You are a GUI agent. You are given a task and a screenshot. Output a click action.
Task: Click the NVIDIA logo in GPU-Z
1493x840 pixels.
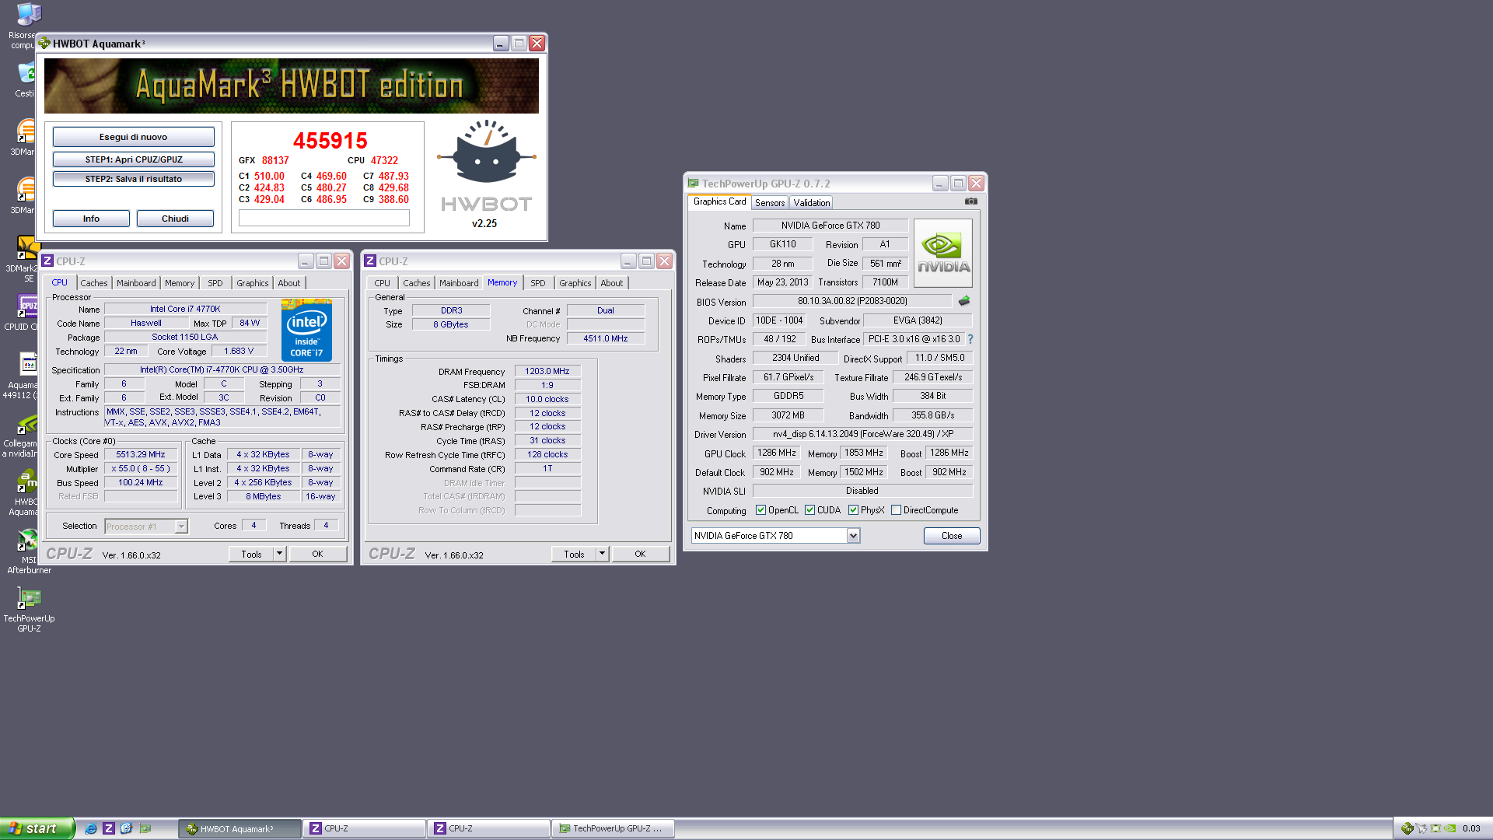click(x=943, y=254)
